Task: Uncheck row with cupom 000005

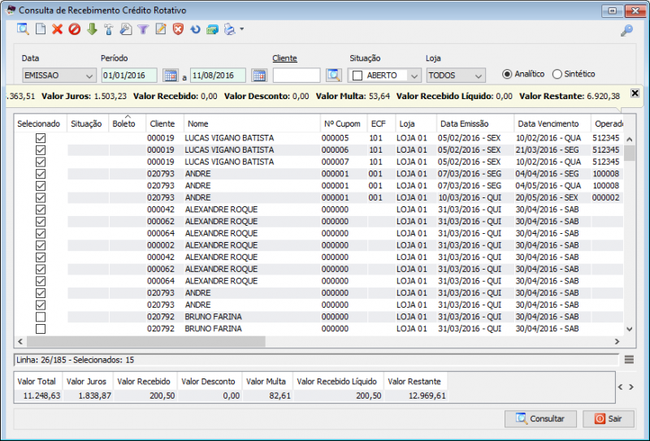Action: pos(41,138)
